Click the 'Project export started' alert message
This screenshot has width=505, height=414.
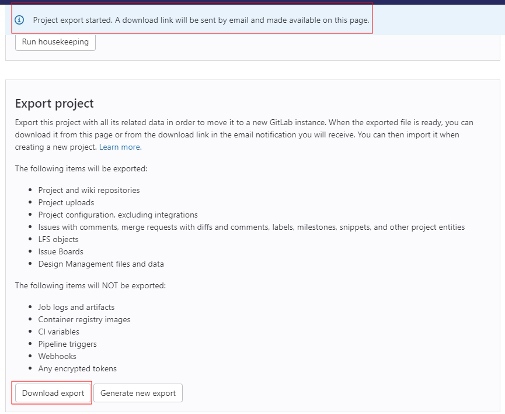[201, 20]
